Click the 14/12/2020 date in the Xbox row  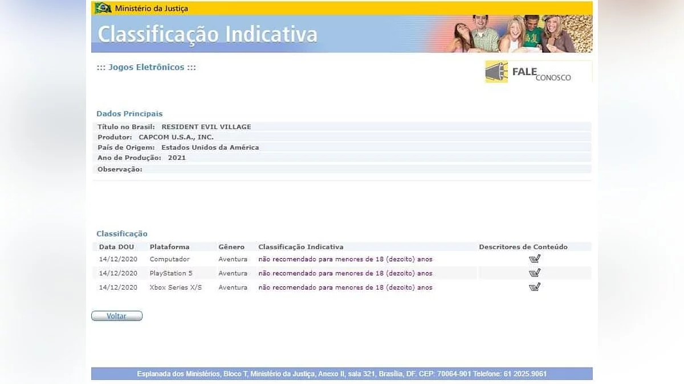(x=118, y=287)
